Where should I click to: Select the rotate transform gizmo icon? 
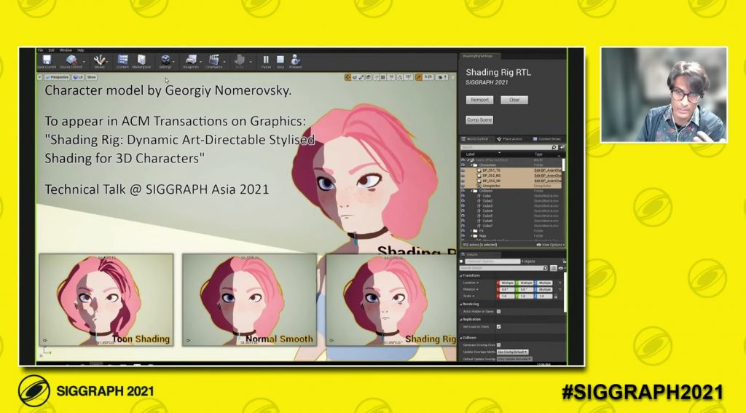[x=355, y=77]
